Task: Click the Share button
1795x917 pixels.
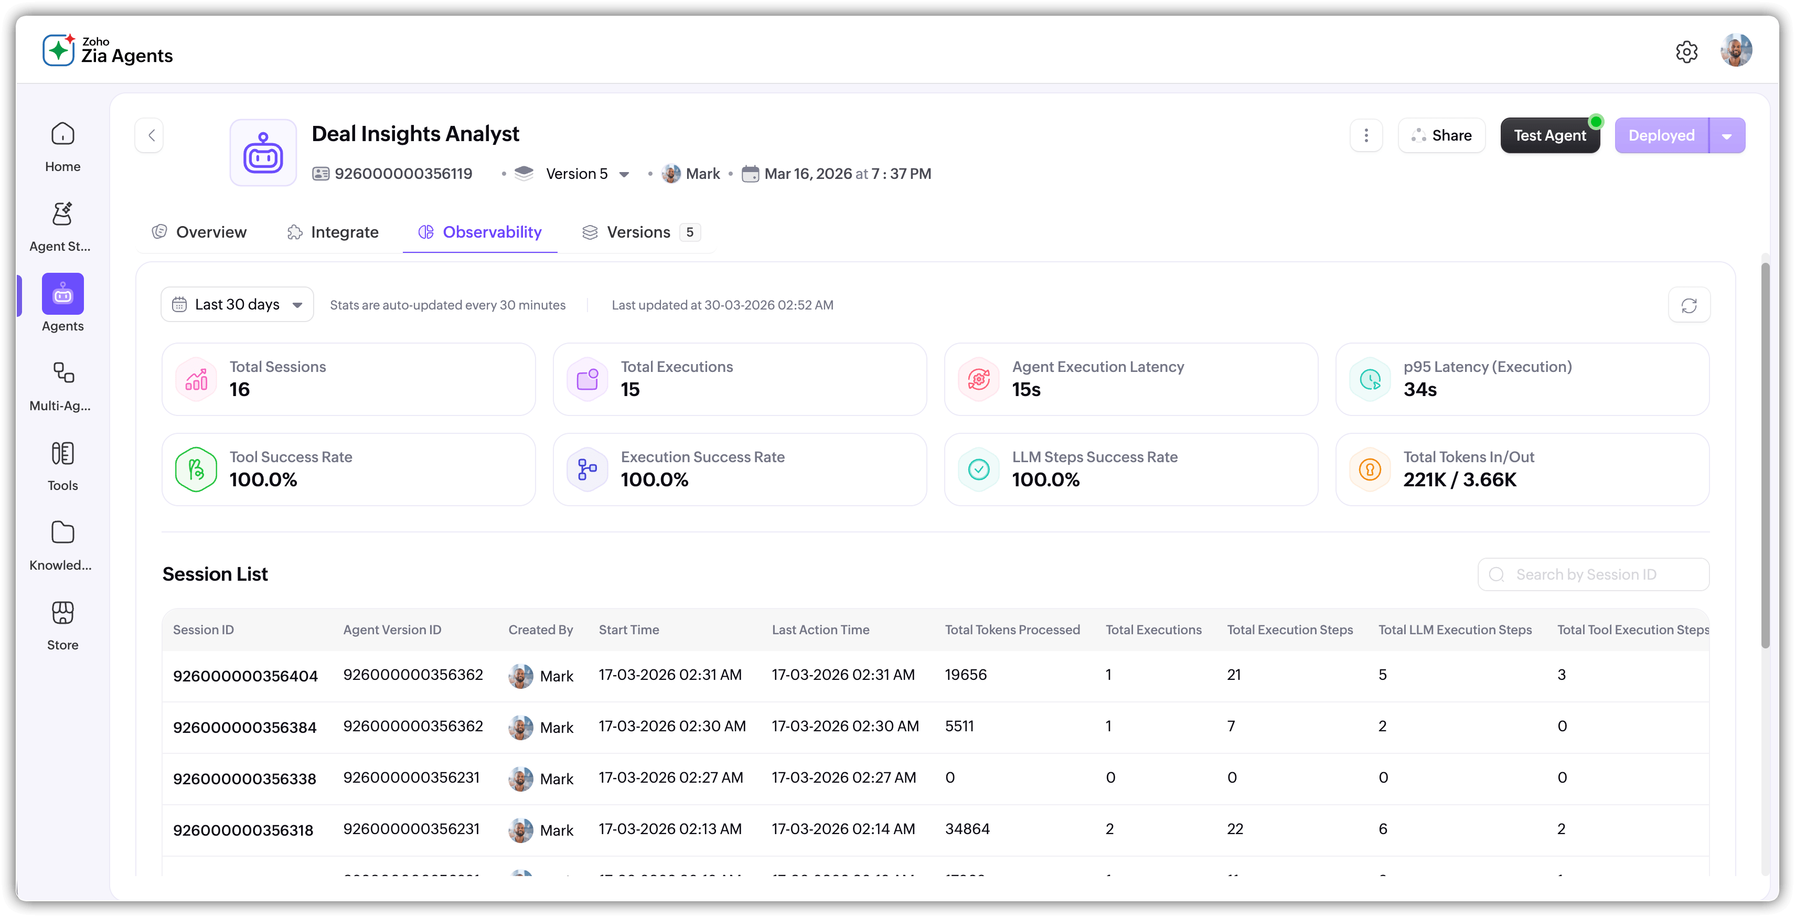Action: pyautogui.click(x=1441, y=135)
